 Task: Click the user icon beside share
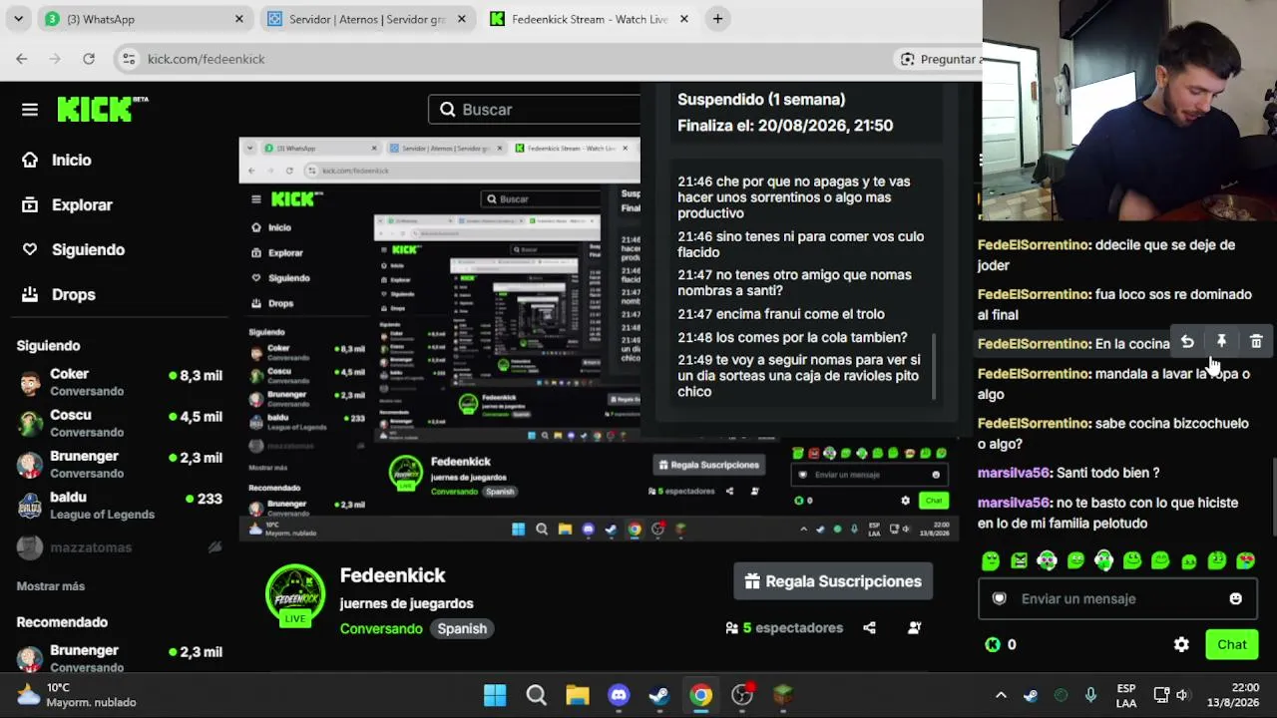click(914, 628)
